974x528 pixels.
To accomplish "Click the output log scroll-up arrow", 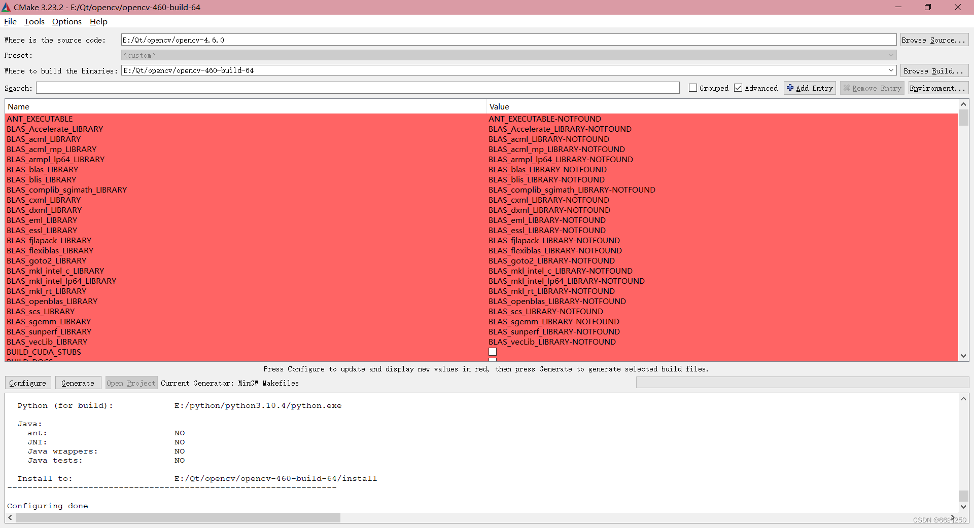I will coord(963,399).
